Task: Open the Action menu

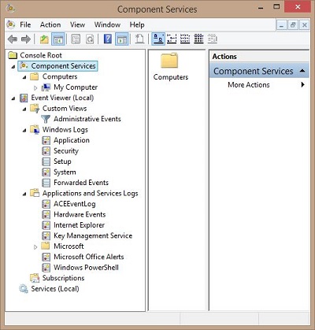Action: tap(50, 24)
